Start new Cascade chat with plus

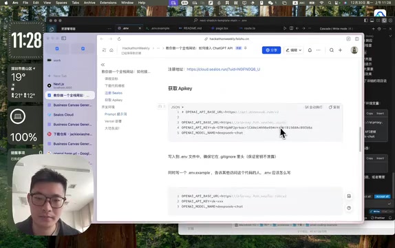pyautogui.click(x=374, y=29)
